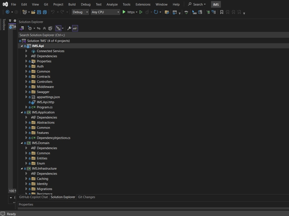Collapse the IMS.Domain project node

point(22,143)
